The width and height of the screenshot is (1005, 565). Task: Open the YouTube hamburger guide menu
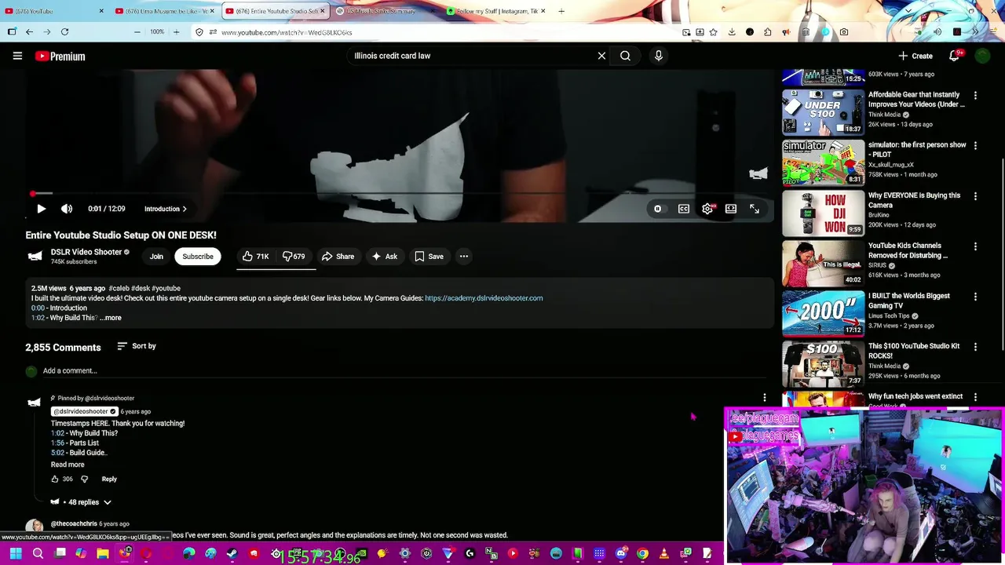(x=17, y=56)
